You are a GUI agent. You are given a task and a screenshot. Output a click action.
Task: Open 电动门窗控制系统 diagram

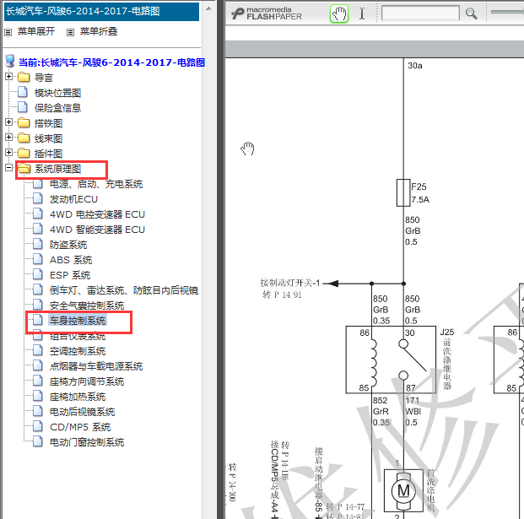87,442
